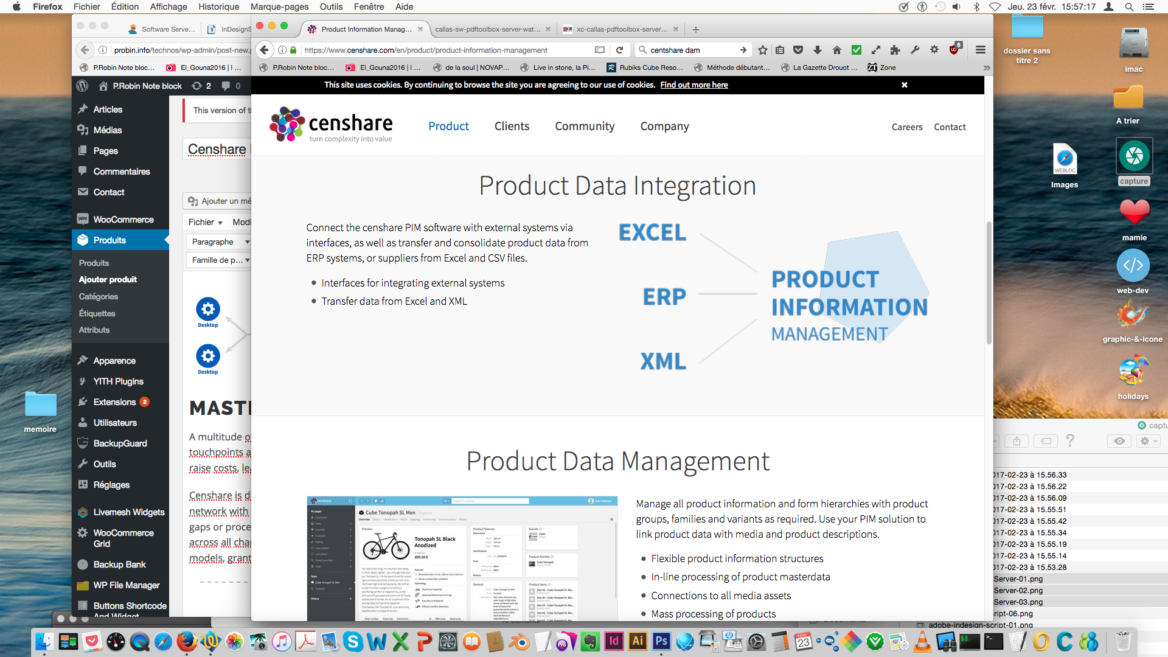Open the Firefox hamburger menu
Screen dimensions: 1168x657
(x=980, y=50)
